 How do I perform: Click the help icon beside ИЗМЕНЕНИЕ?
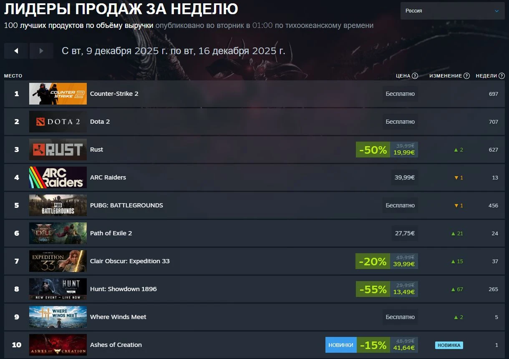tap(466, 76)
